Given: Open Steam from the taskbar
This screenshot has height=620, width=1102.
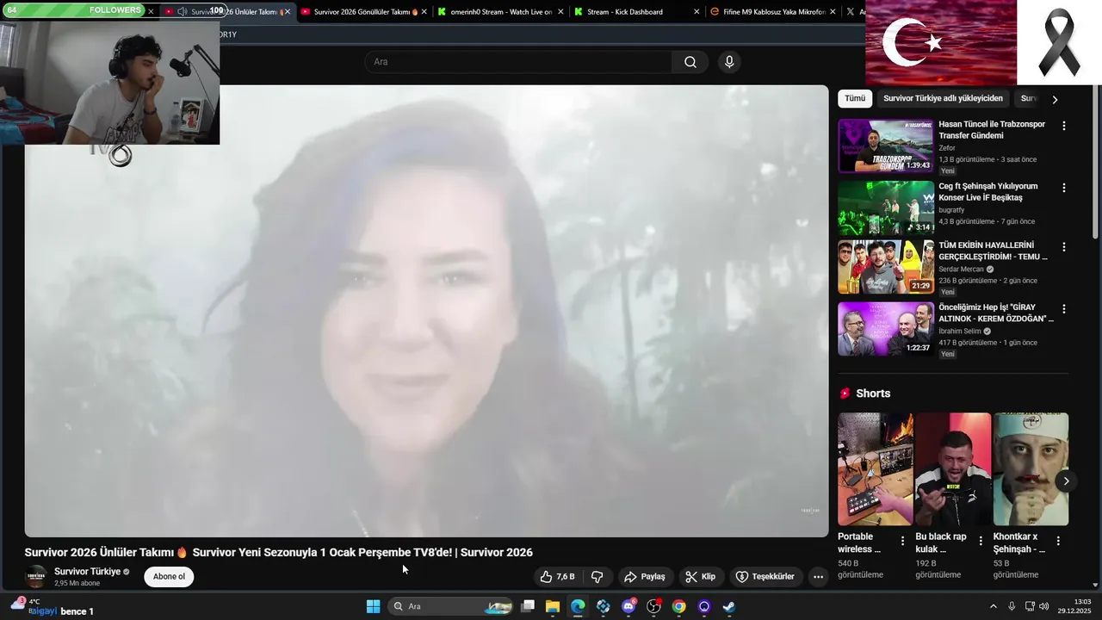Looking at the screenshot, I should pyautogui.click(x=729, y=606).
